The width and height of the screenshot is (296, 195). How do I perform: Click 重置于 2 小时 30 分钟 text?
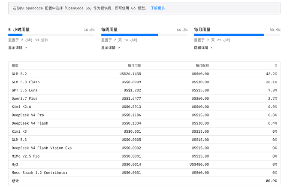[28, 40]
